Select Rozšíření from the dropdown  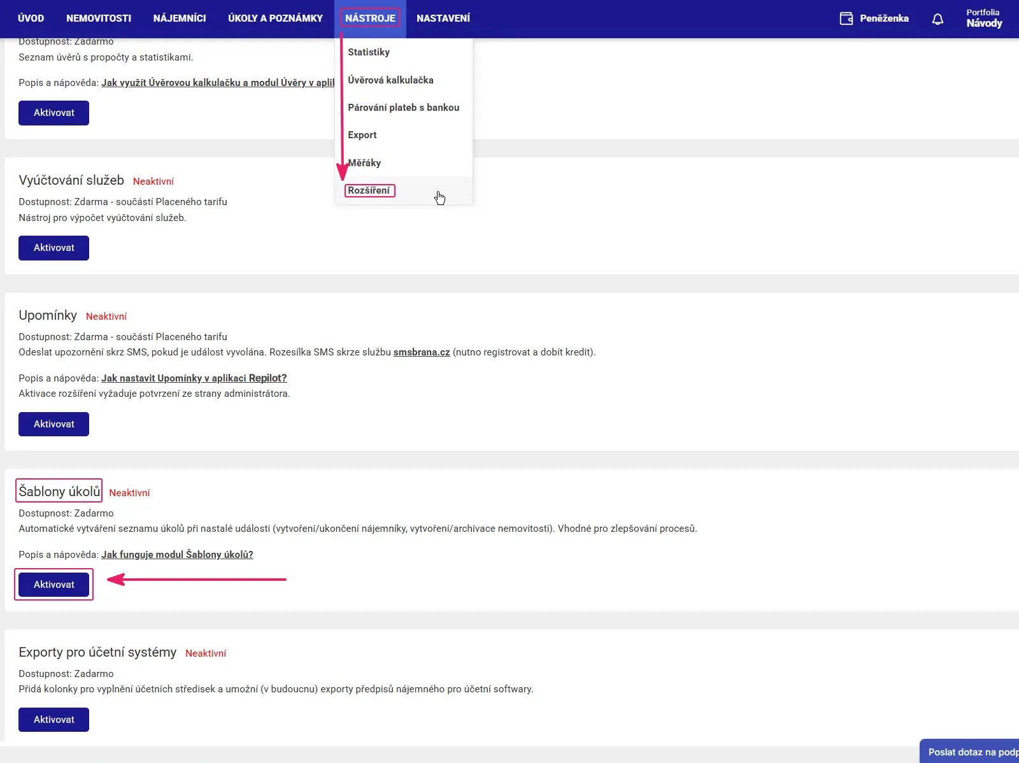pos(404,190)
